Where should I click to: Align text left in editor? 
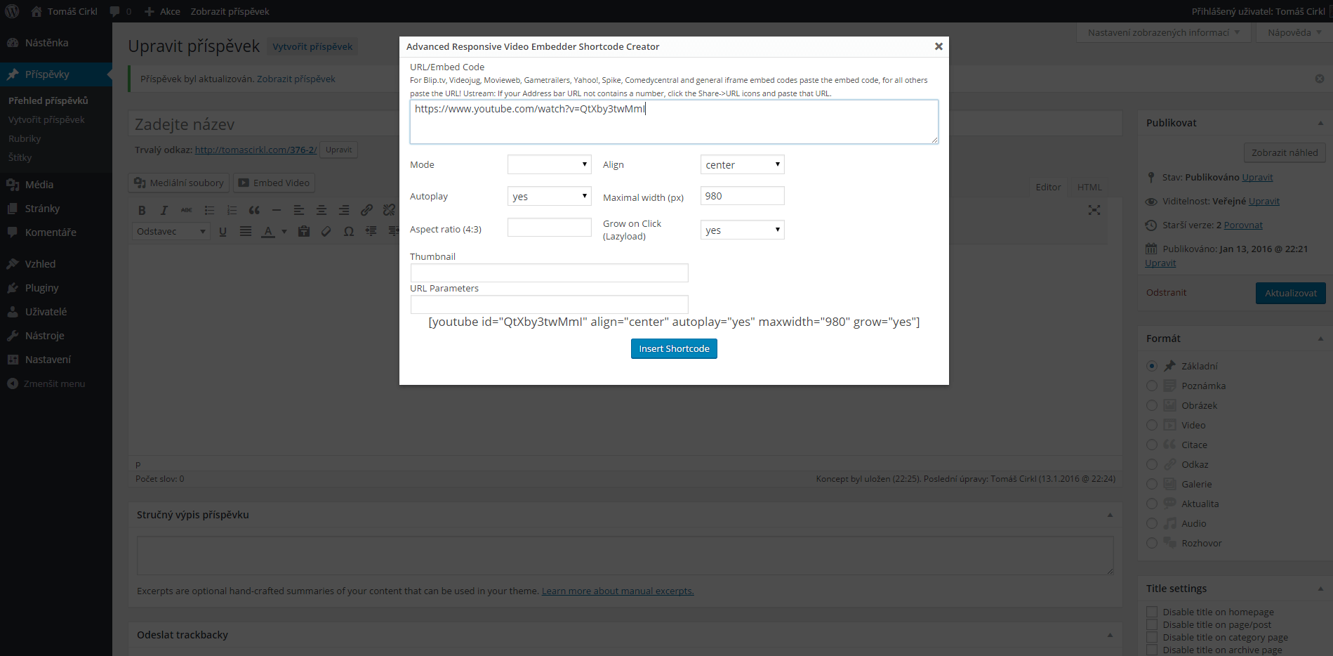tap(299, 210)
